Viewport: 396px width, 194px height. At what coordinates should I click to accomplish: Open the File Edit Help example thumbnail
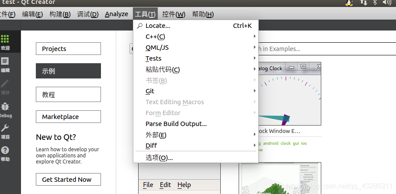[x=179, y=178]
